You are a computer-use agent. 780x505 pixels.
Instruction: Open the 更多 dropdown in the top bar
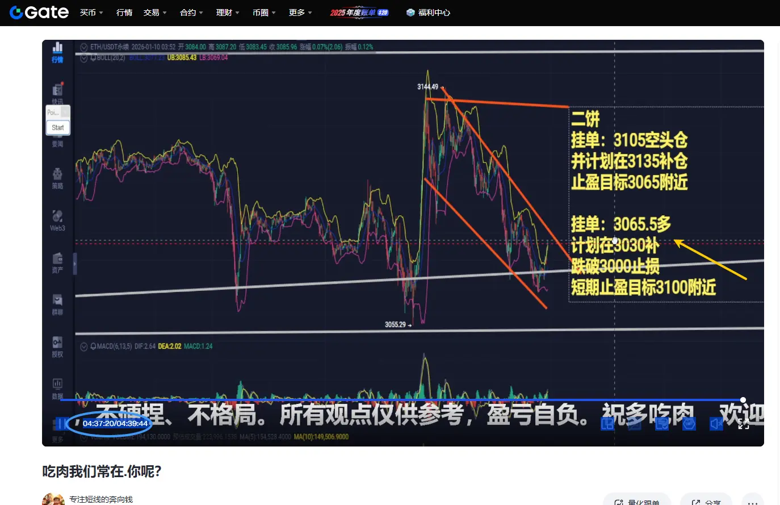pyautogui.click(x=300, y=12)
